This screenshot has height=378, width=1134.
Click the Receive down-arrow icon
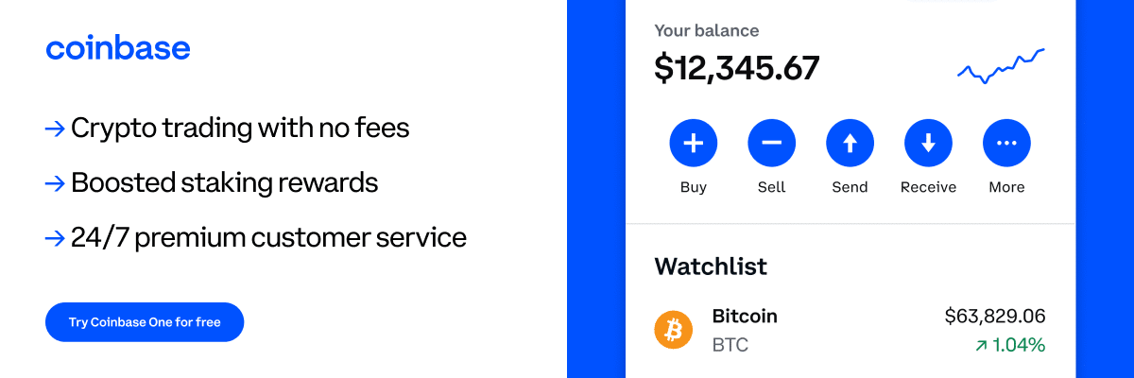pyautogui.click(x=928, y=144)
